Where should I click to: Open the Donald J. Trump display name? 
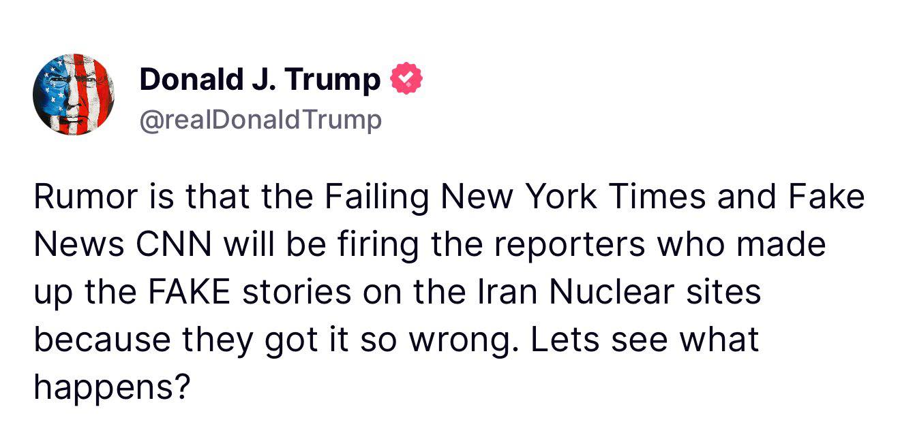(x=260, y=80)
